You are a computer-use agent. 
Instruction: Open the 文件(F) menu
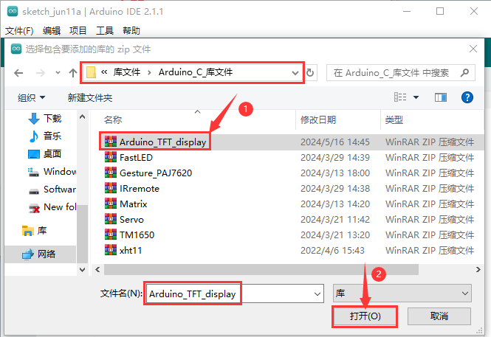(19, 31)
